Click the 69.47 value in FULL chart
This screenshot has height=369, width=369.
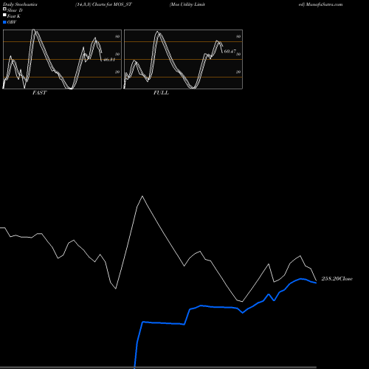tap(230, 52)
